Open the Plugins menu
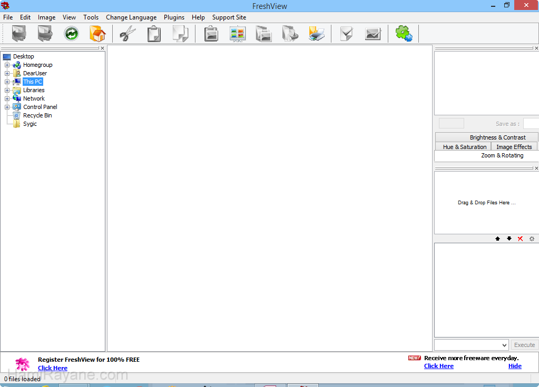 tap(174, 17)
